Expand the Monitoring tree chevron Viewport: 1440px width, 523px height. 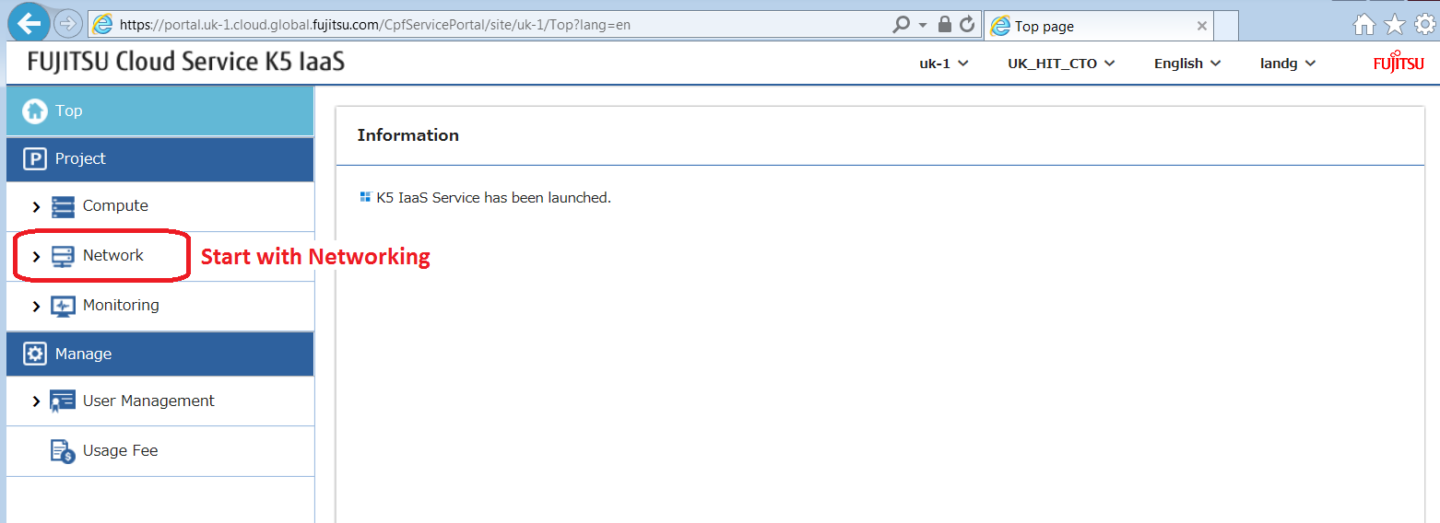(x=37, y=306)
